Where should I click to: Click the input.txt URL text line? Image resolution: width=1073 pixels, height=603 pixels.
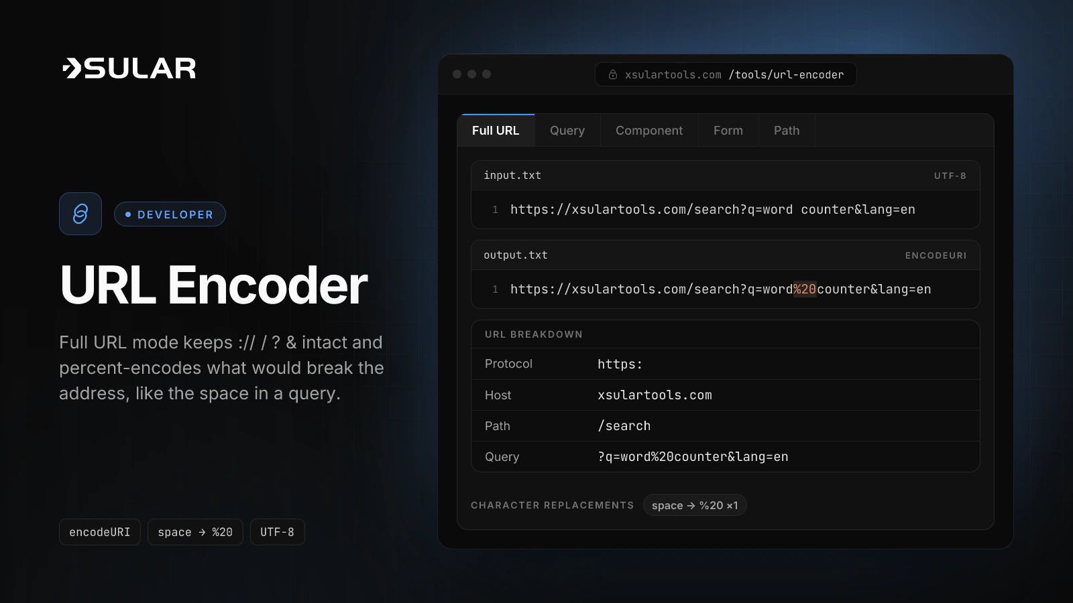(x=713, y=210)
